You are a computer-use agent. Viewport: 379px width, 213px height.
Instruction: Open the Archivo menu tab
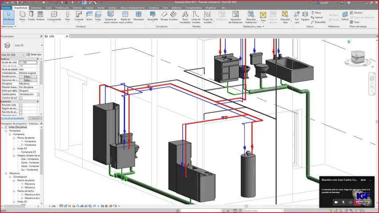(x=6, y=8)
